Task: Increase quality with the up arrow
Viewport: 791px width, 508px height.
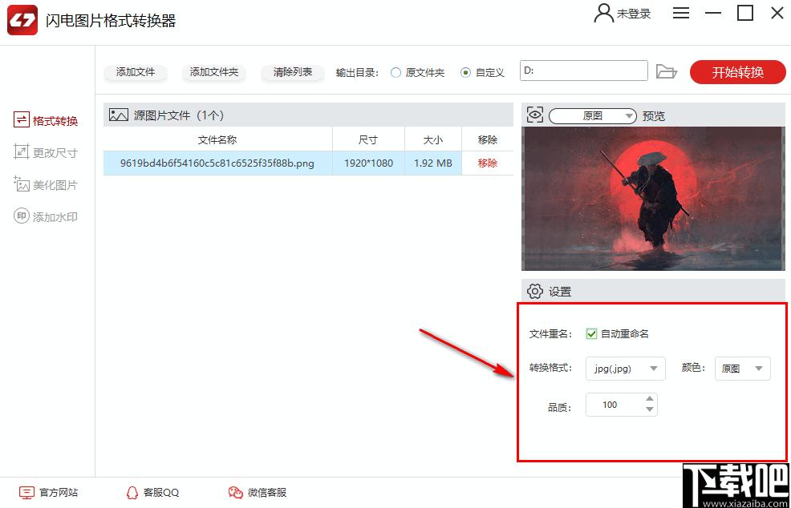Action: 650,398
